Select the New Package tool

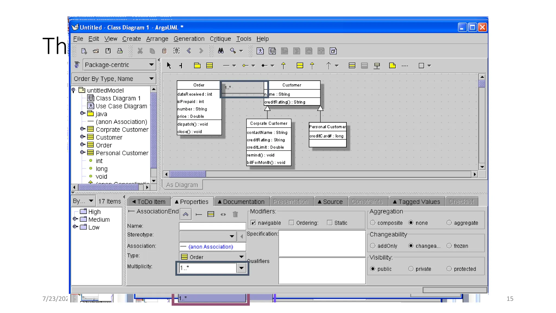(x=197, y=65)
